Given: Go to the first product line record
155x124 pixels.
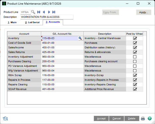Looking at the screenshot, I should coord(39,12).
